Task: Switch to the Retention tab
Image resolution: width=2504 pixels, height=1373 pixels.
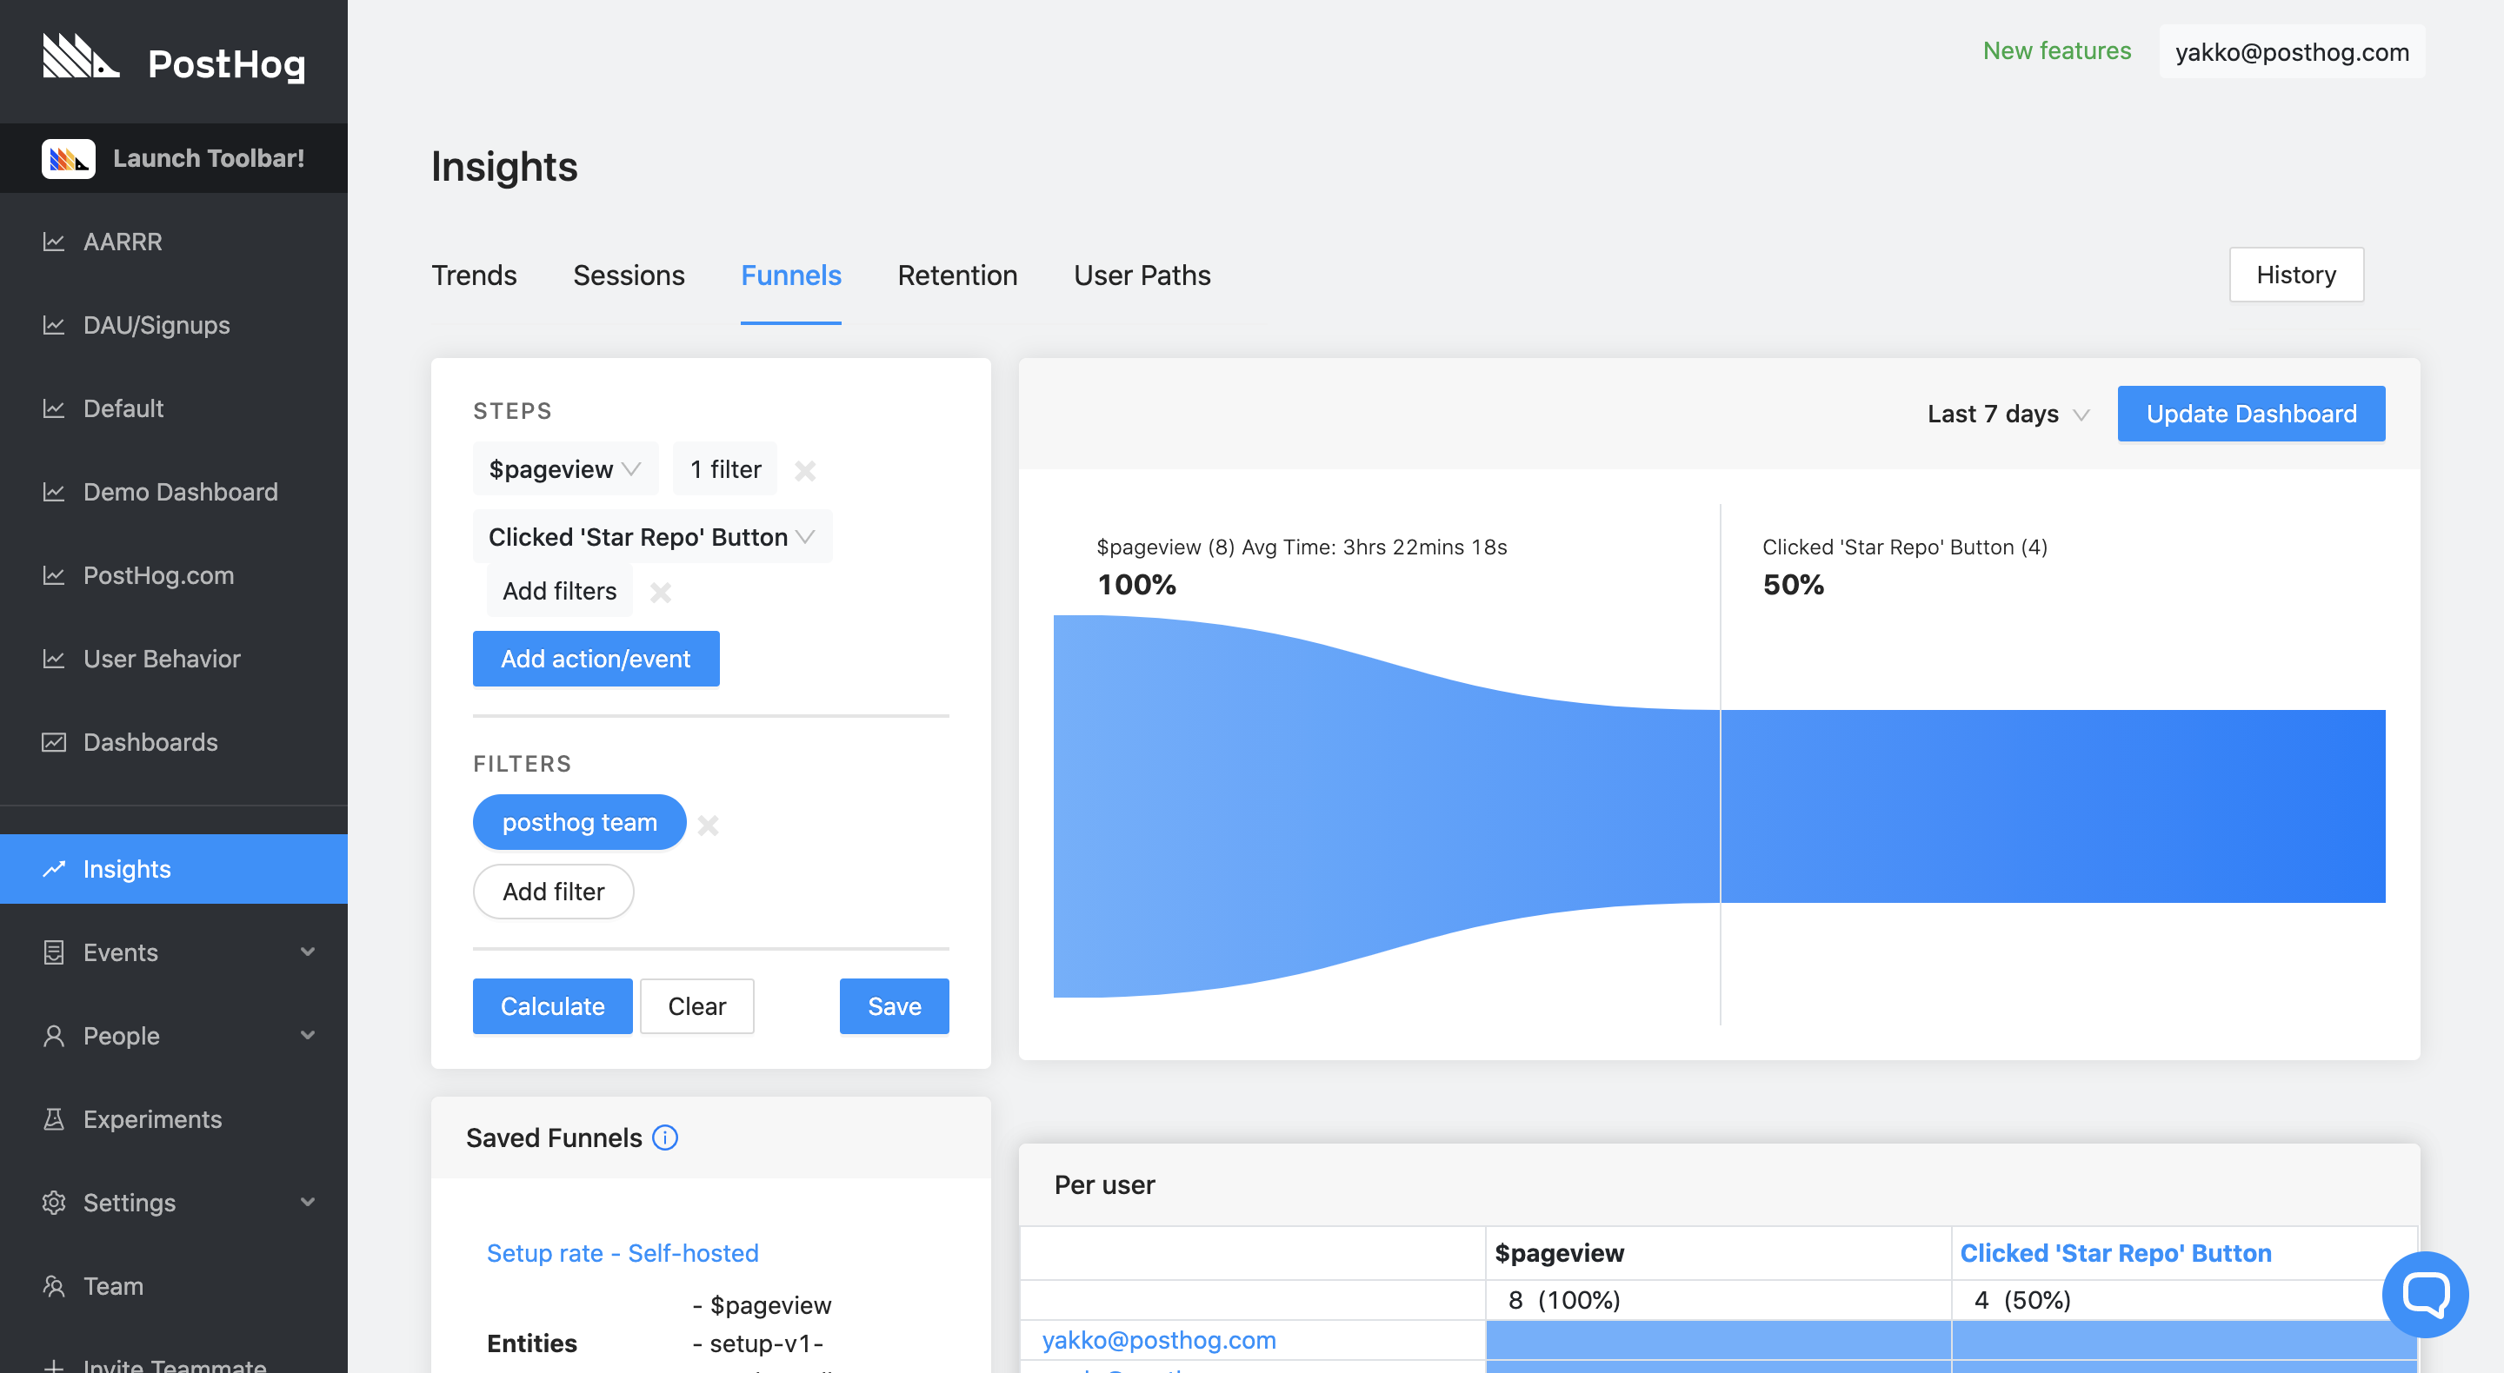Action: click(x=956, y=276)
